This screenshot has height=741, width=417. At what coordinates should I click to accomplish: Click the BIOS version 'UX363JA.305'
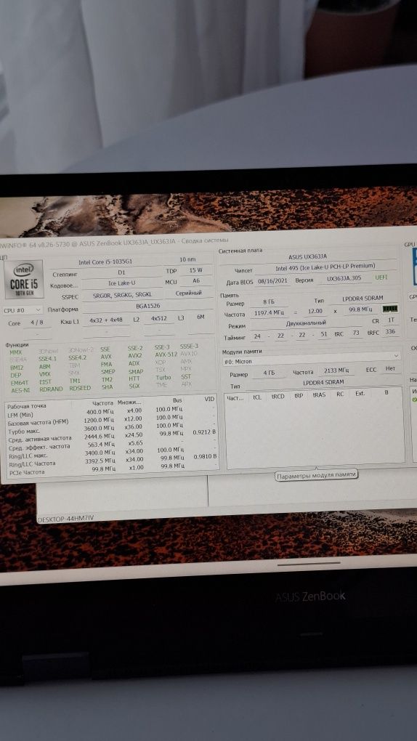(344, 278)
